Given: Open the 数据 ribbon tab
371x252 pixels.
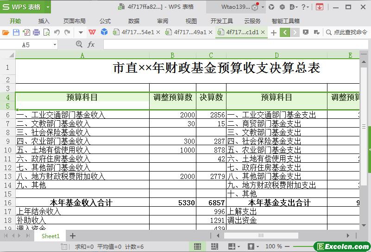Looking at the screenshot, I should 134,21.
